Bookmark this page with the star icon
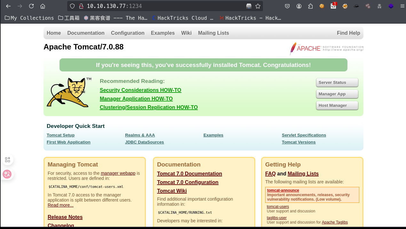The image size is (406, 229). (x=258, y=6)
